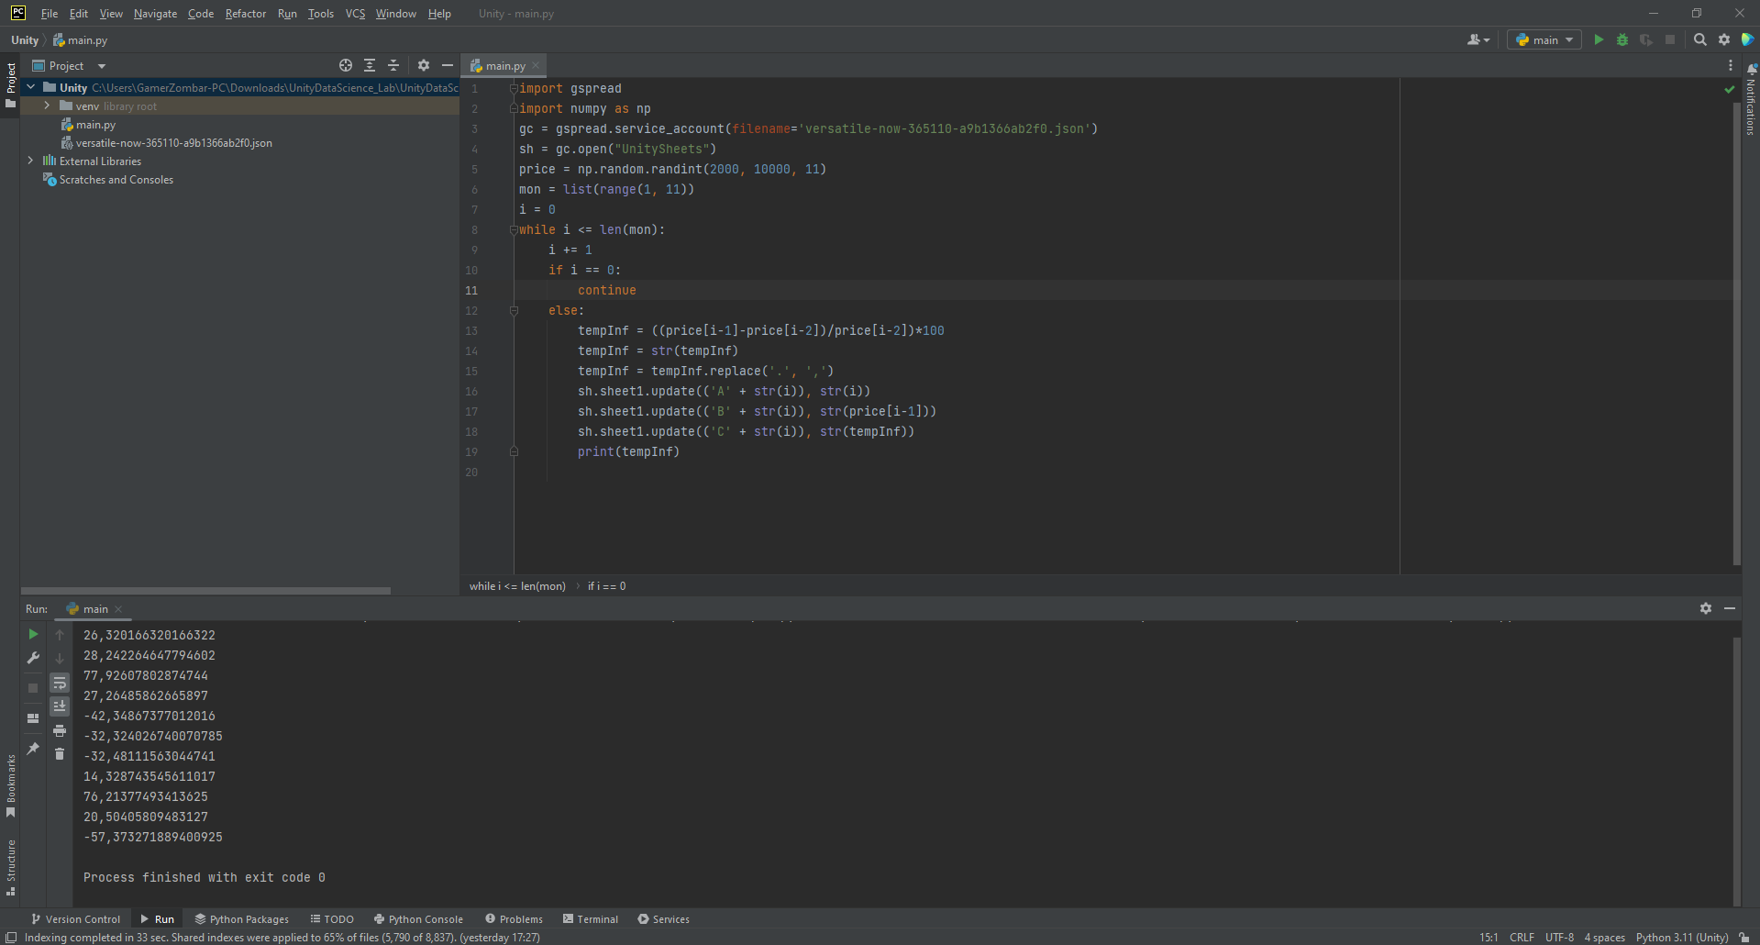Open IDE Settings via the gear icon
This screenshot has width=1760, height=945.
1724,39
